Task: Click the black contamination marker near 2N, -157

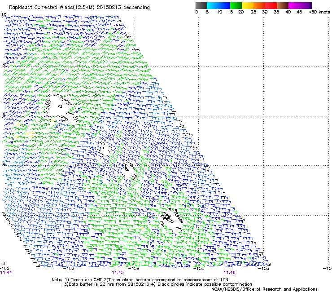Action: pyautogui.click(x=169, y=218)
